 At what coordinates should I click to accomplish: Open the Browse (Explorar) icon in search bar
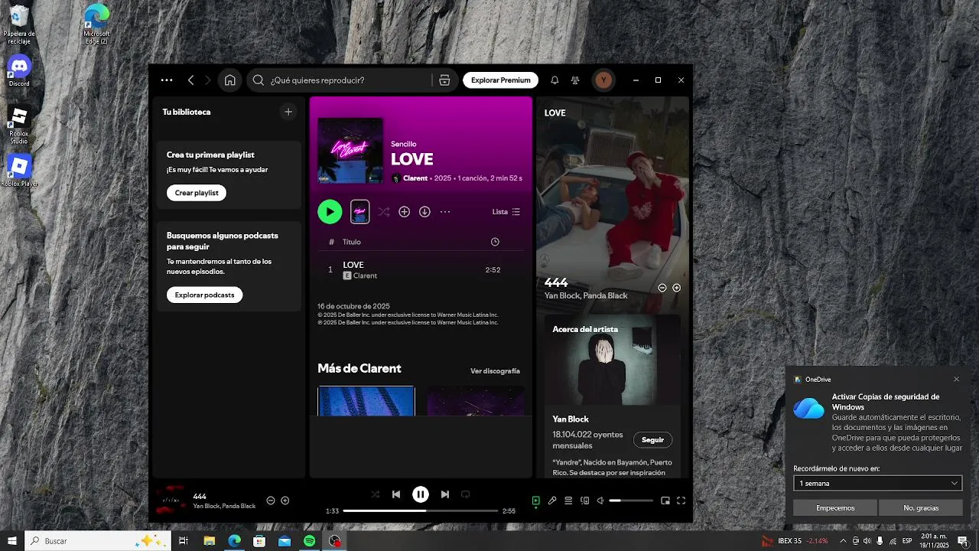tap(444, 80)
